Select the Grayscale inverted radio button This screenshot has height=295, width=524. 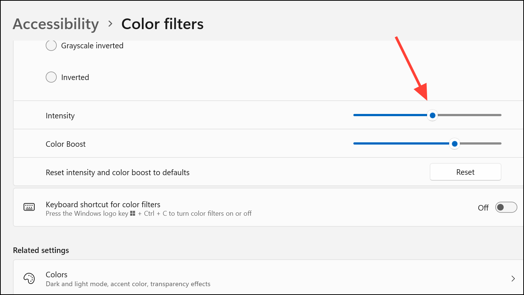click(51, 46)
